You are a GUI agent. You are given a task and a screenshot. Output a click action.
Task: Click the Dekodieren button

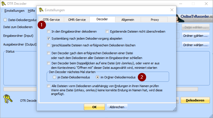click(195, 100)
